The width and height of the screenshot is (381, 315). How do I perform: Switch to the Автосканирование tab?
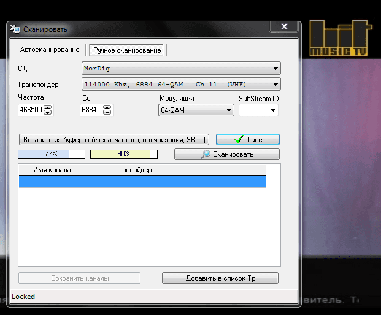pyautogui.click(x=50, y=50)
